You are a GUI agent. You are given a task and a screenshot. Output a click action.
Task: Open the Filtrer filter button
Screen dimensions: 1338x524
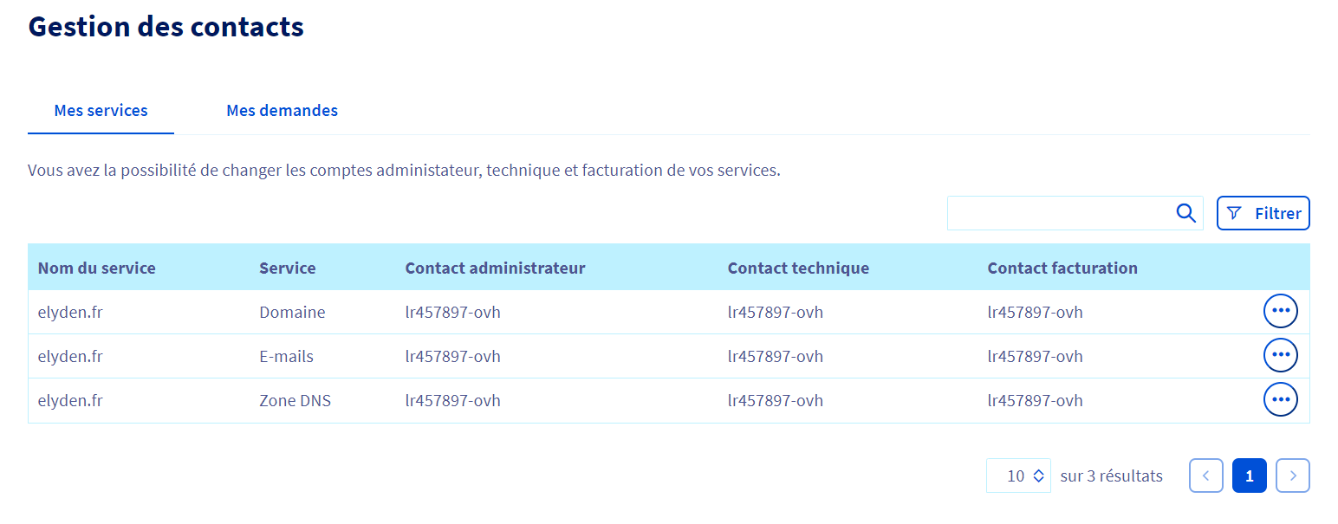tap(1263, 213)
